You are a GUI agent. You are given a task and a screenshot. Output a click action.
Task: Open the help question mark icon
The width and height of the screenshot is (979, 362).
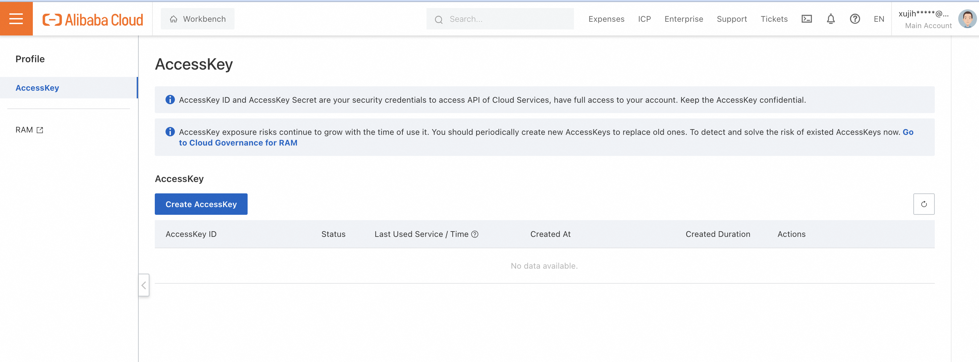(855, 19)
